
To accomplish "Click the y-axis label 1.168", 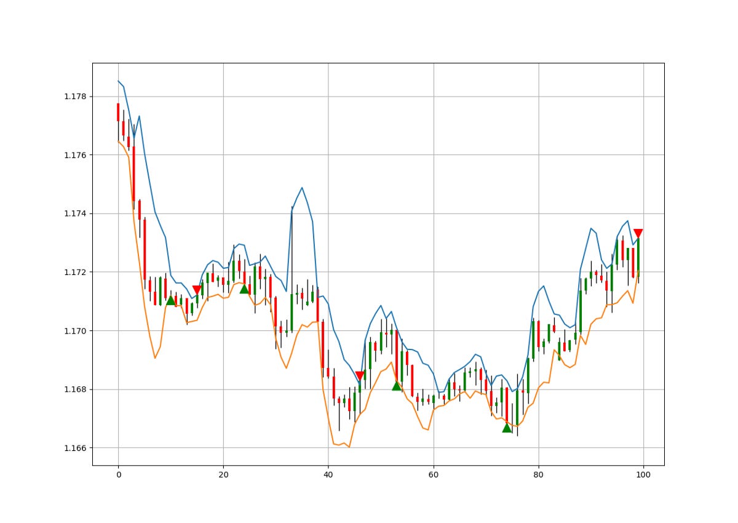I will pyautogui.click(x=76, y=389).
